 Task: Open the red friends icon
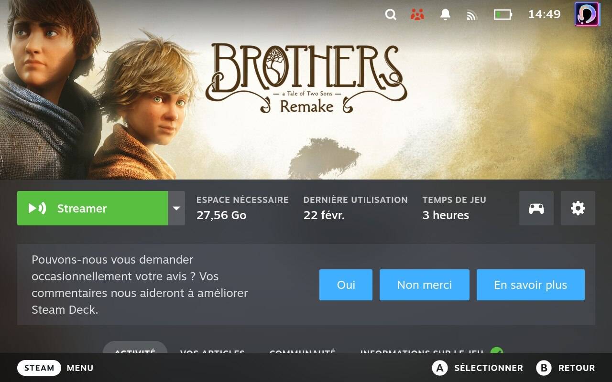417,14
